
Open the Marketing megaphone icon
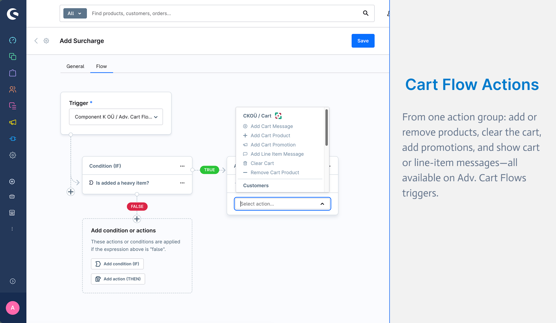tap(13, 122)
